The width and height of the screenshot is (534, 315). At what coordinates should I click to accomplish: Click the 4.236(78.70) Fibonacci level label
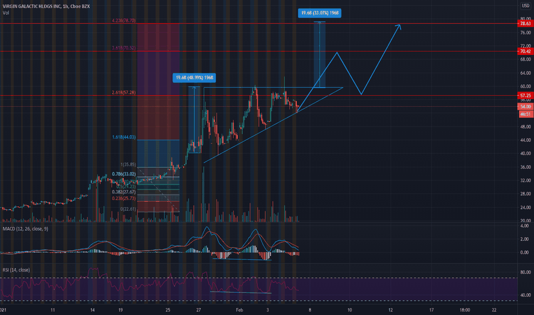(x=124, y=21)
